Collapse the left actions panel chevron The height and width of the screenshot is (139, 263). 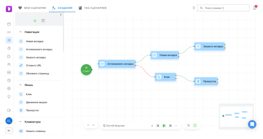coord(61,15)
